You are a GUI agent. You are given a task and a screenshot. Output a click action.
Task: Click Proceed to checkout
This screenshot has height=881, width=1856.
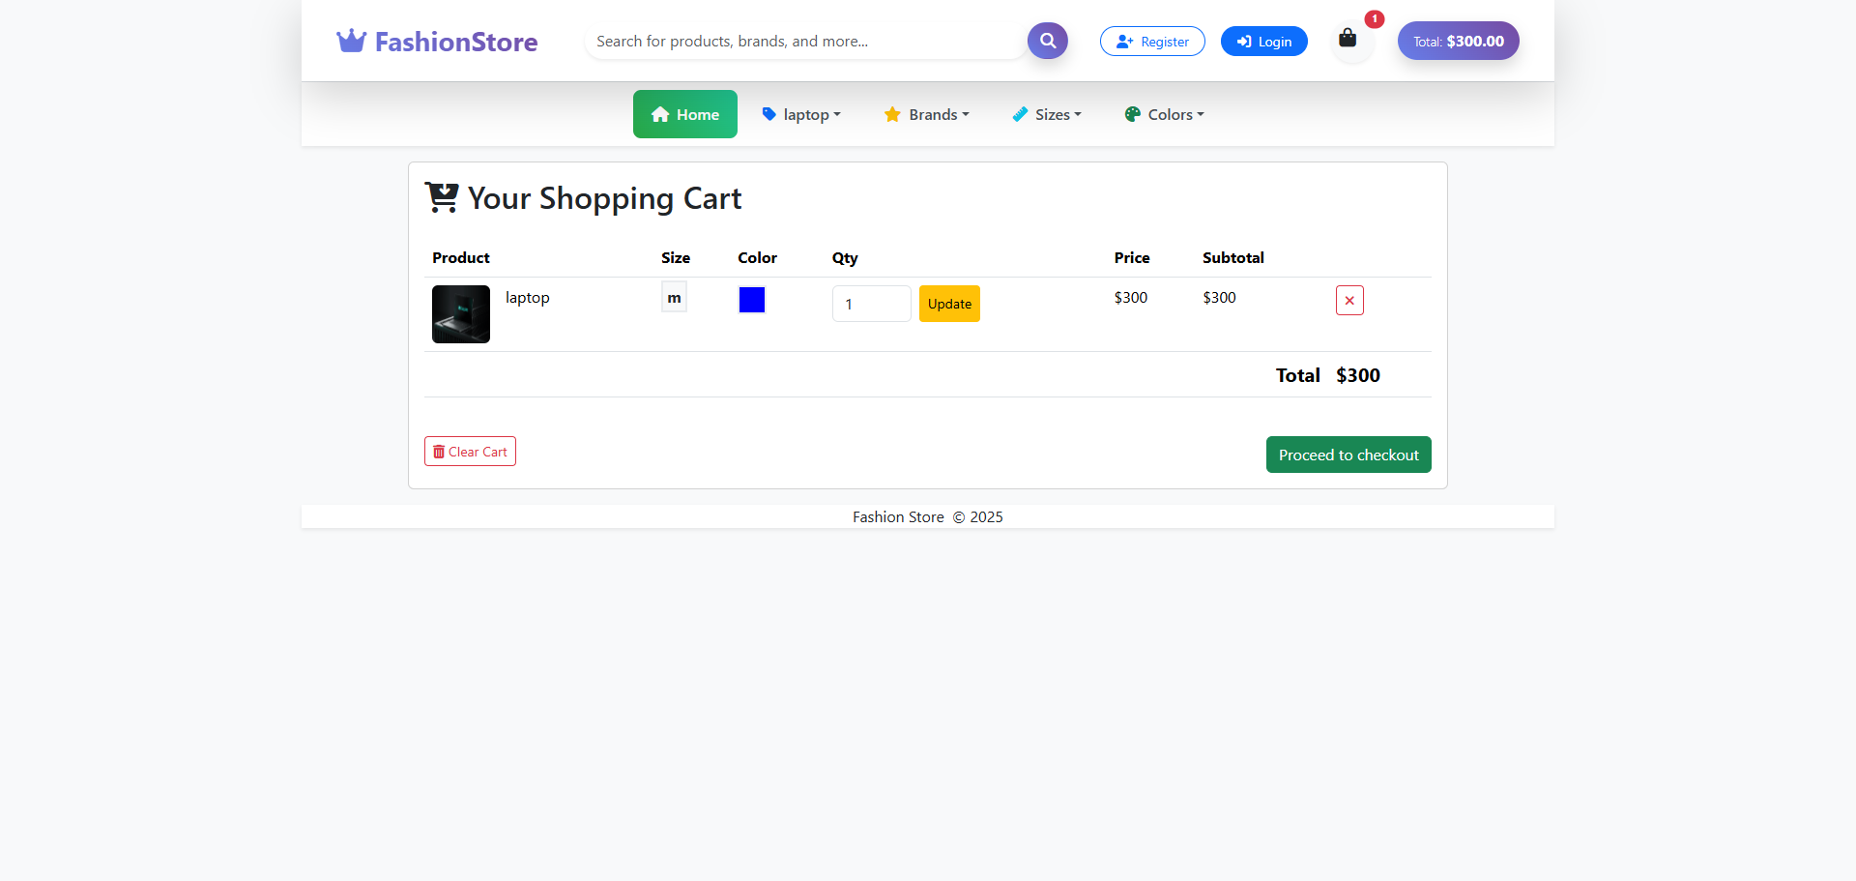[x=1348, y=455]
